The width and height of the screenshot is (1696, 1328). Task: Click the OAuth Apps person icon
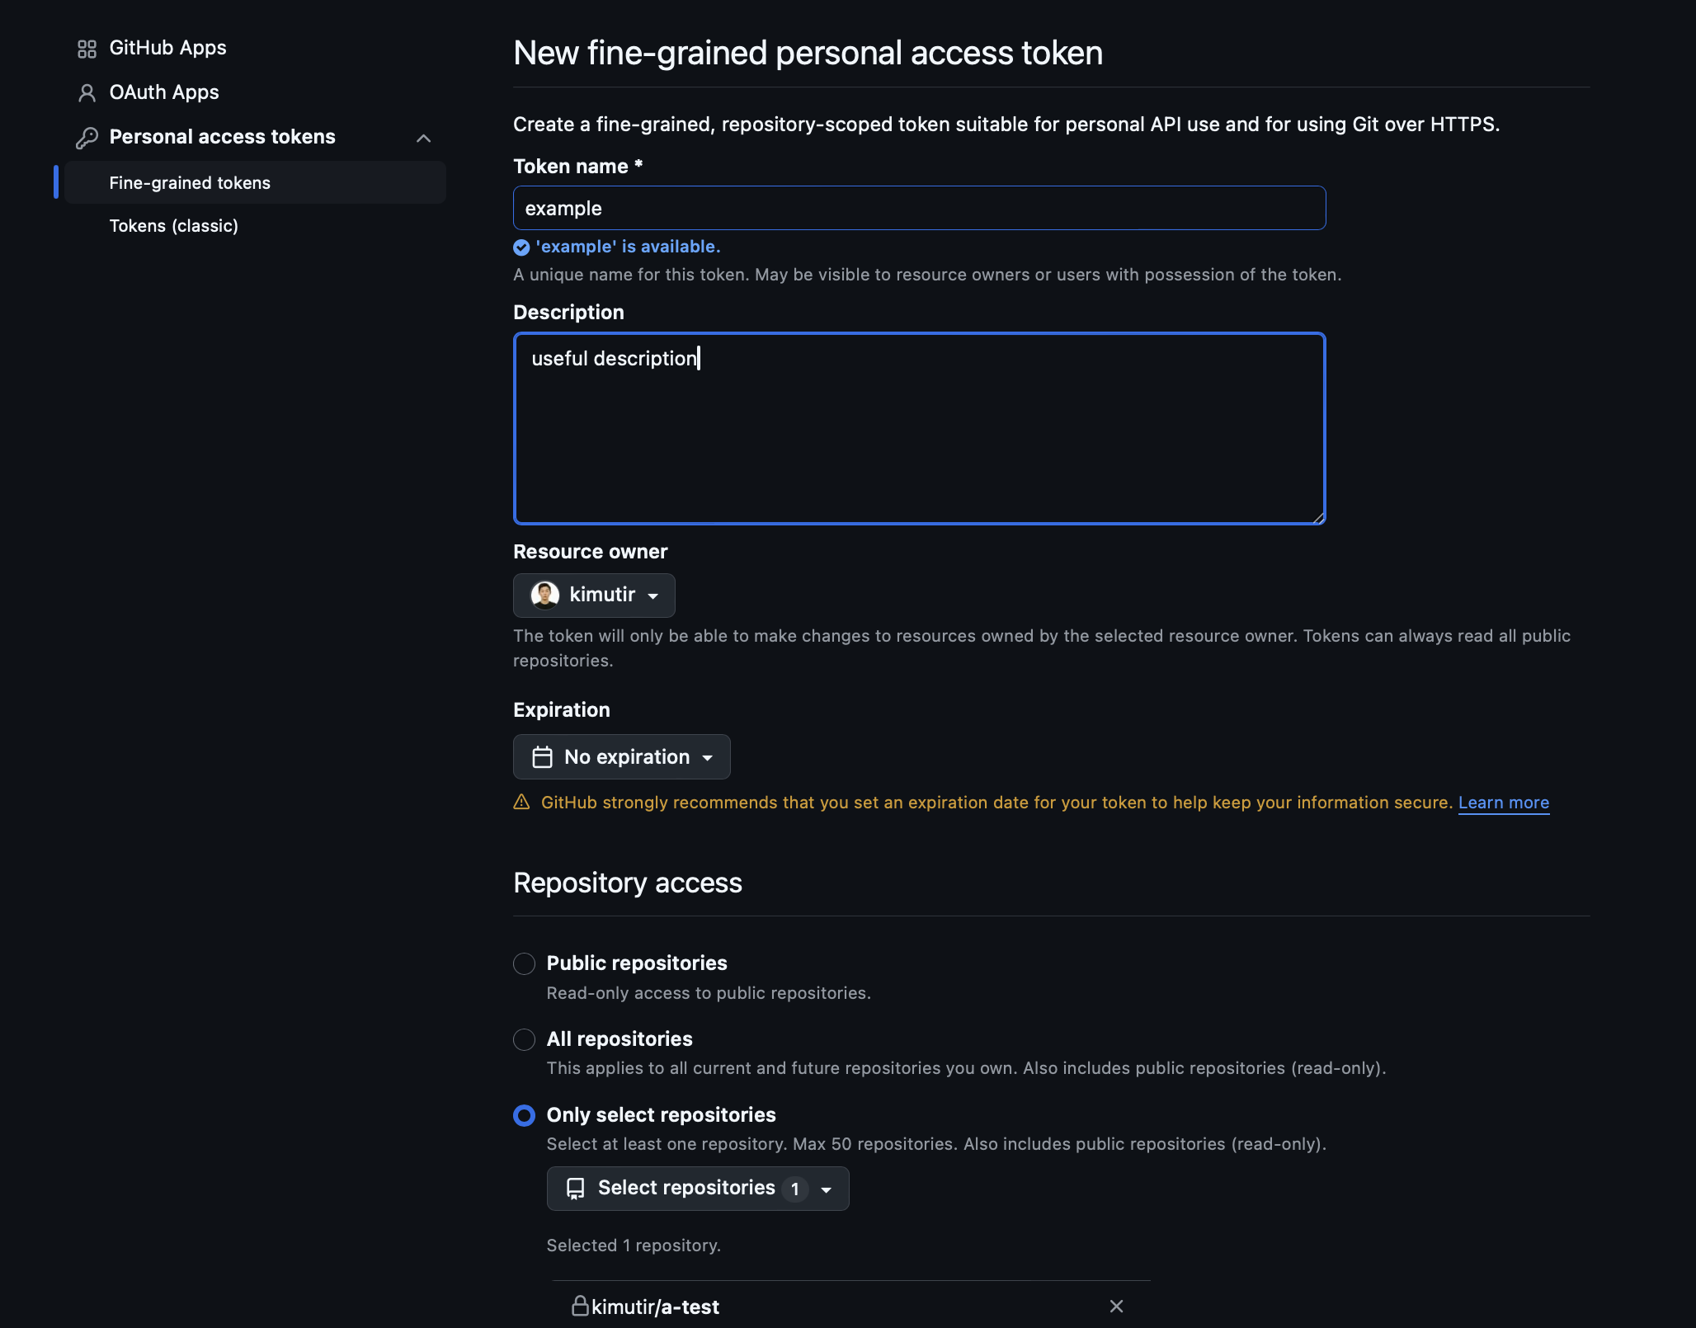[87, 93]
